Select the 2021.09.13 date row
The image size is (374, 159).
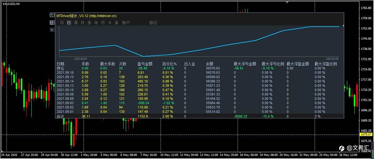point(199,86)
